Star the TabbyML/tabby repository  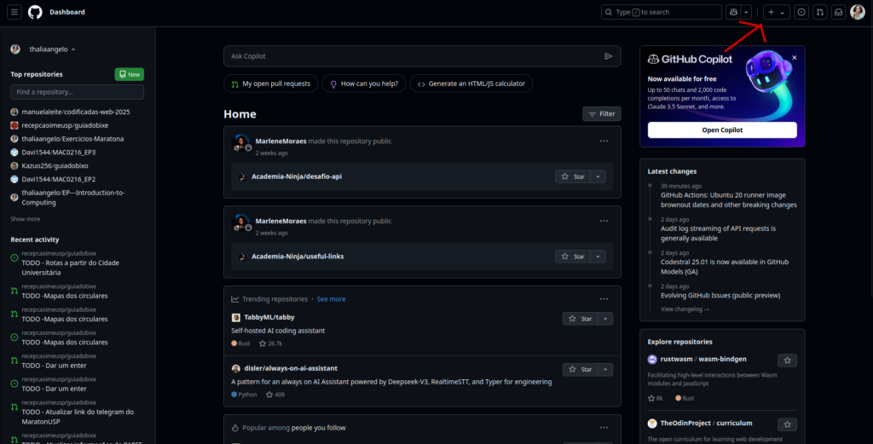point(580,319)
